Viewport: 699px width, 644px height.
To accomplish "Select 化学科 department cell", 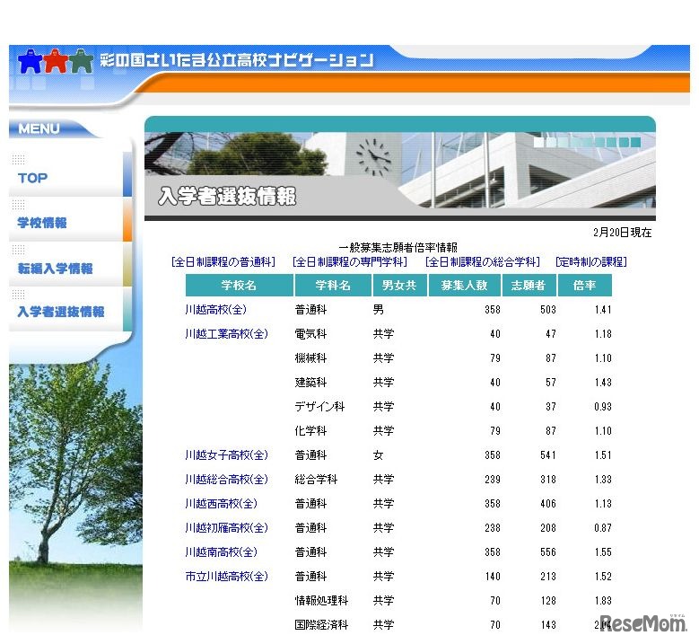I will click(x=310, y=430).
